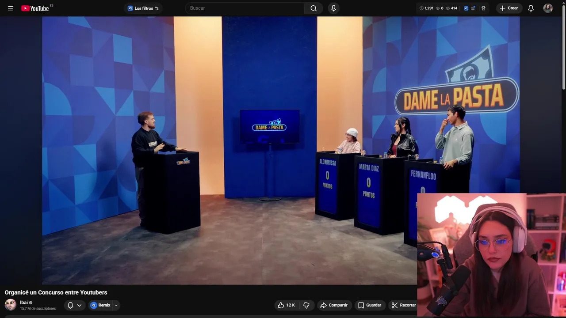Click the title Organicé un Concurso entre Youtubers
The height and width of the screenshot is (318, 566).
[56, 292]
